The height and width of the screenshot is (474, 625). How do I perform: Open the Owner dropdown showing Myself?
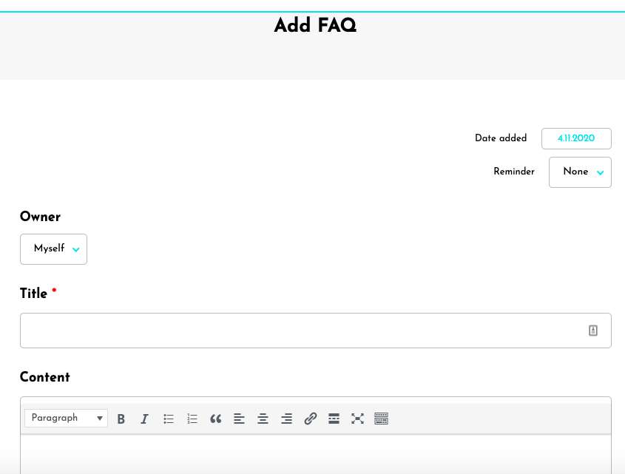pos(53,249)
